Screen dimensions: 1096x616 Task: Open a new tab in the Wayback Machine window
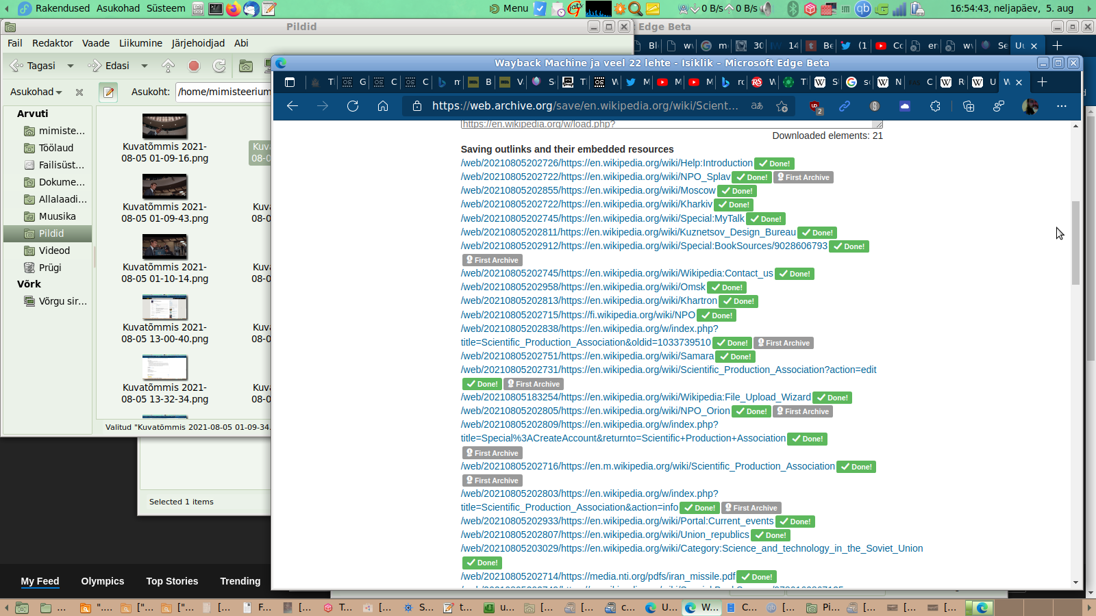coord(1042,82)
